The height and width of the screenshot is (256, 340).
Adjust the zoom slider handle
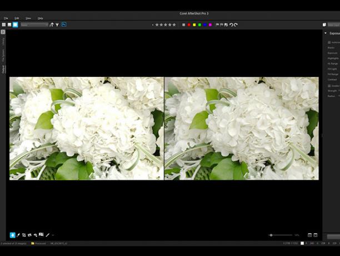pyautogui.click(x=271, y=235)
